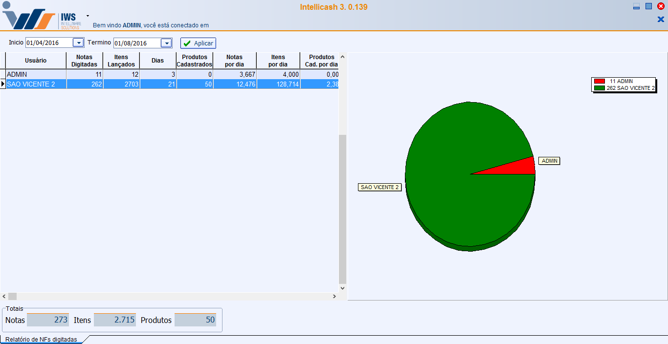Sort by the Usuário column header

coord(36,61)
